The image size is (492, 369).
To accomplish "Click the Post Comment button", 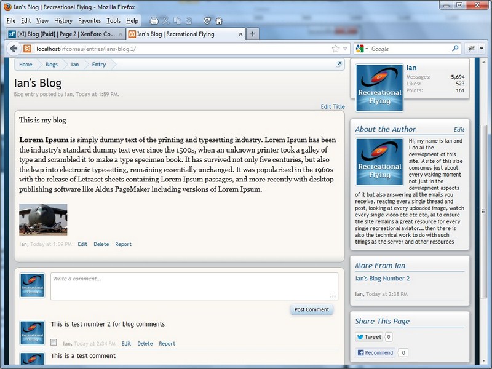I will (312, 309).
